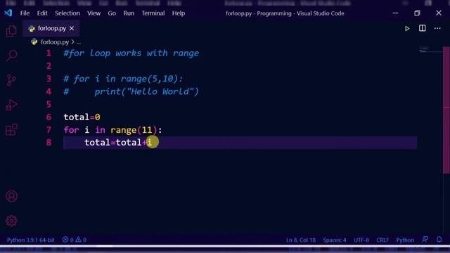Viewport: 450px width, 253px height.
Task: Click line number 8 in gutter
Action: [49, 142]
